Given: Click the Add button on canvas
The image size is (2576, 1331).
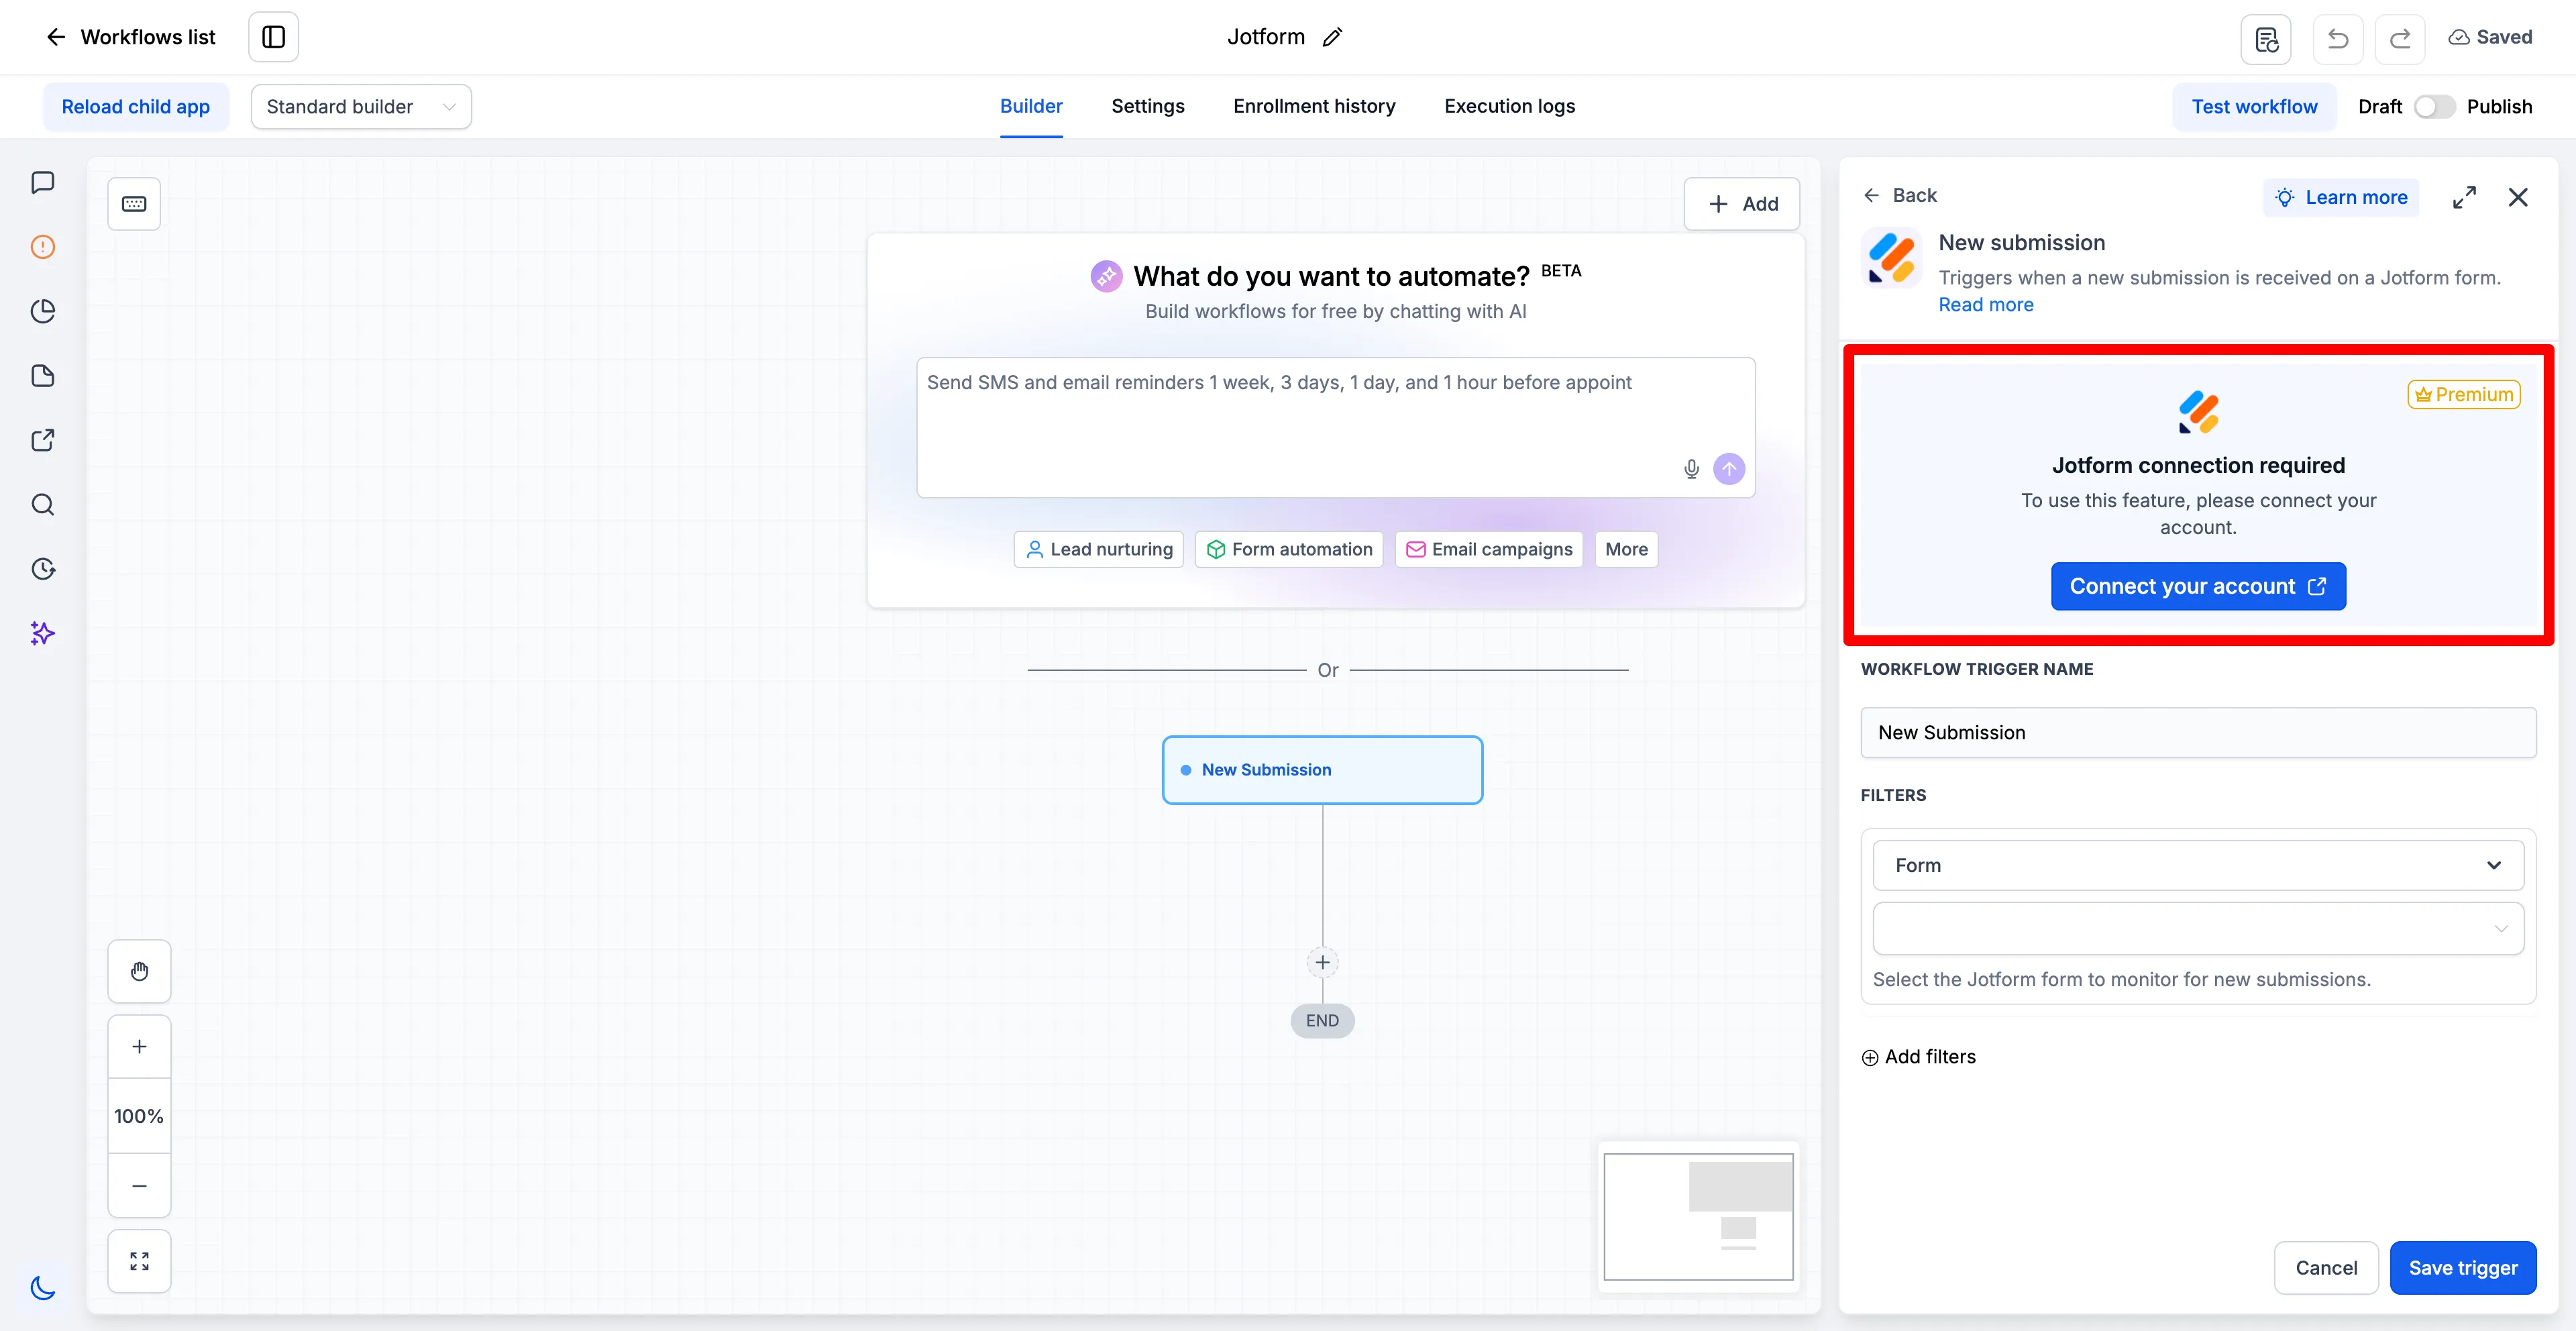Looking at the screenshot, I should tap(1742, 204).
